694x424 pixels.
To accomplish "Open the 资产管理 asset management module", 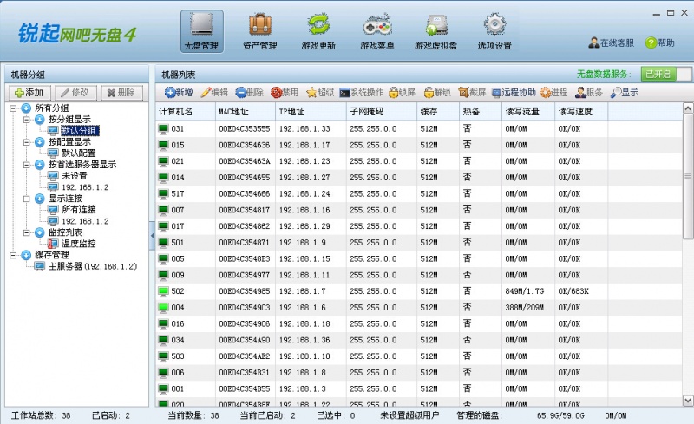I will [259, 31].
